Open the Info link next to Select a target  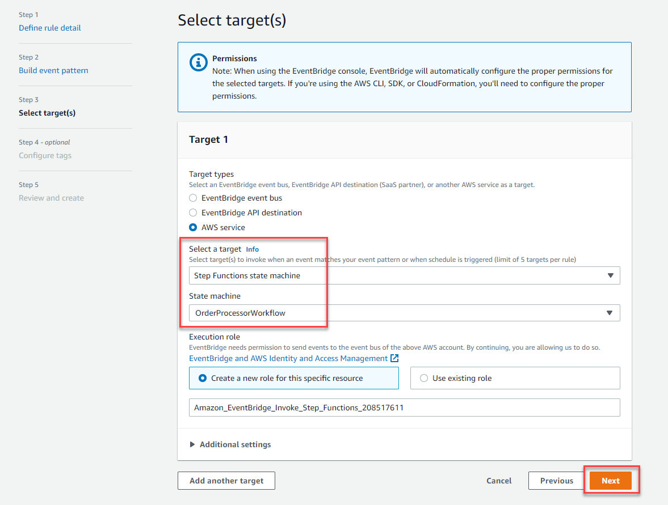tap(252, 249)
